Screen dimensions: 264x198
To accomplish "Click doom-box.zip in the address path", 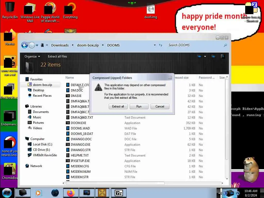I will [88, 45].
